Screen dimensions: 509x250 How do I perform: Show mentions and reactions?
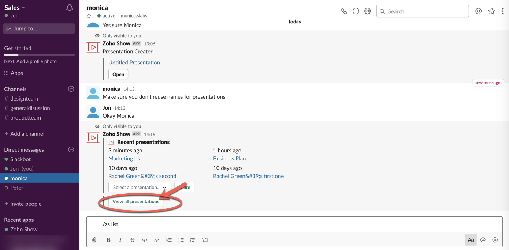478,11
